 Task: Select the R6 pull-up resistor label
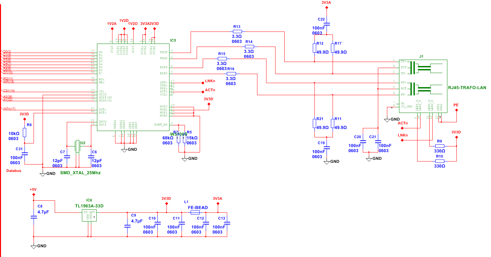pos(29,125)
